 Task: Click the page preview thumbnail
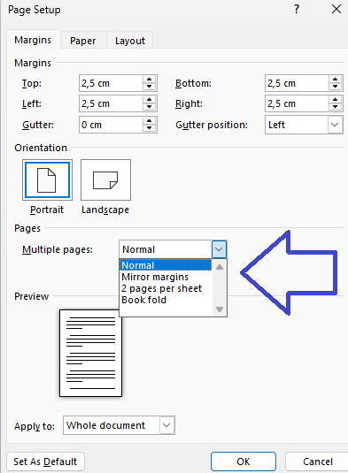click(x=91, y=353)
